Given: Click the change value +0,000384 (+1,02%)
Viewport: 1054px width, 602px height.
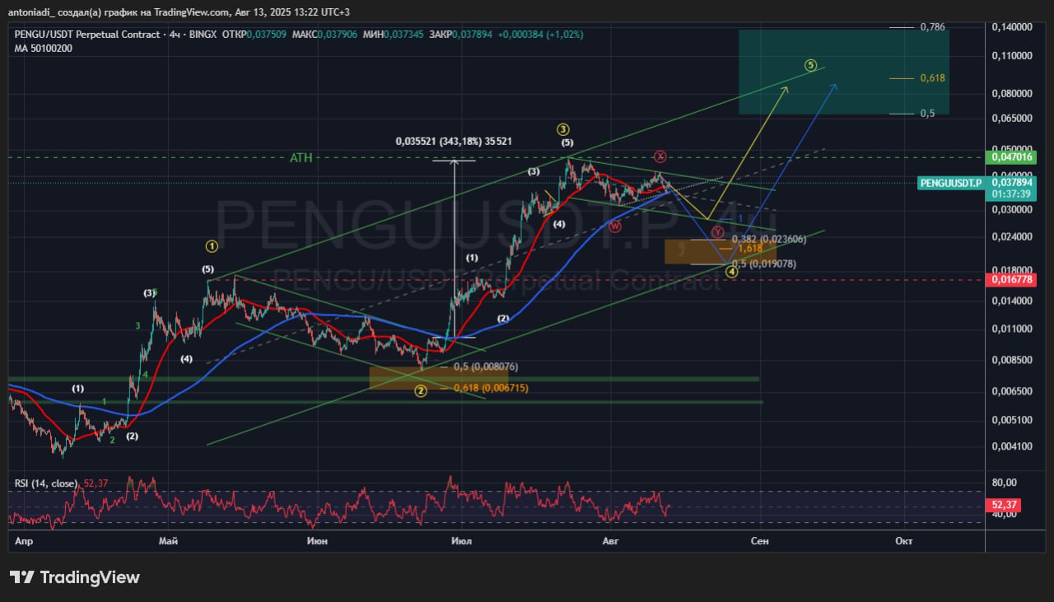Looking at the screenshot, I should click(539, 35).
